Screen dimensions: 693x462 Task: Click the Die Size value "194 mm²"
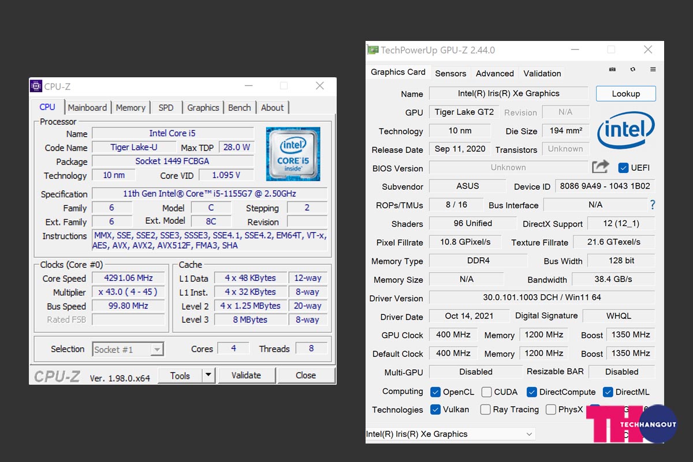[x=566, y=130]
